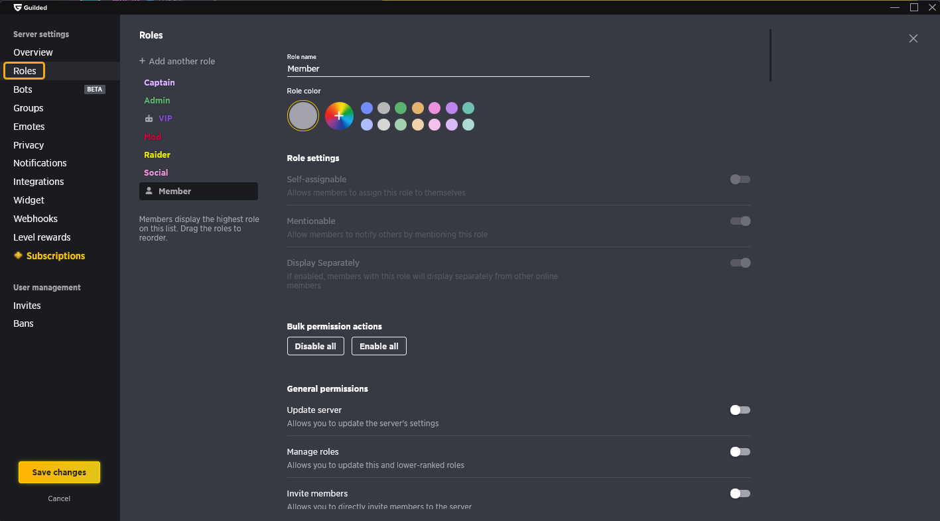Screen dimensions: 940x521
Task: Pick the light pink role color swatch
Action: point(435,125)
